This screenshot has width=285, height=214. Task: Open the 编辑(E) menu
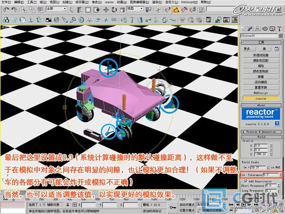click(x=19, y=2)
